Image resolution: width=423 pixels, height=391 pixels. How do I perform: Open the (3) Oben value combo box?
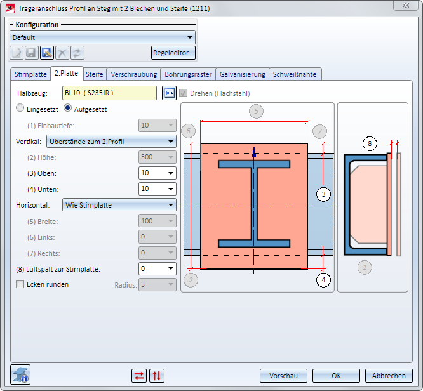157,173
